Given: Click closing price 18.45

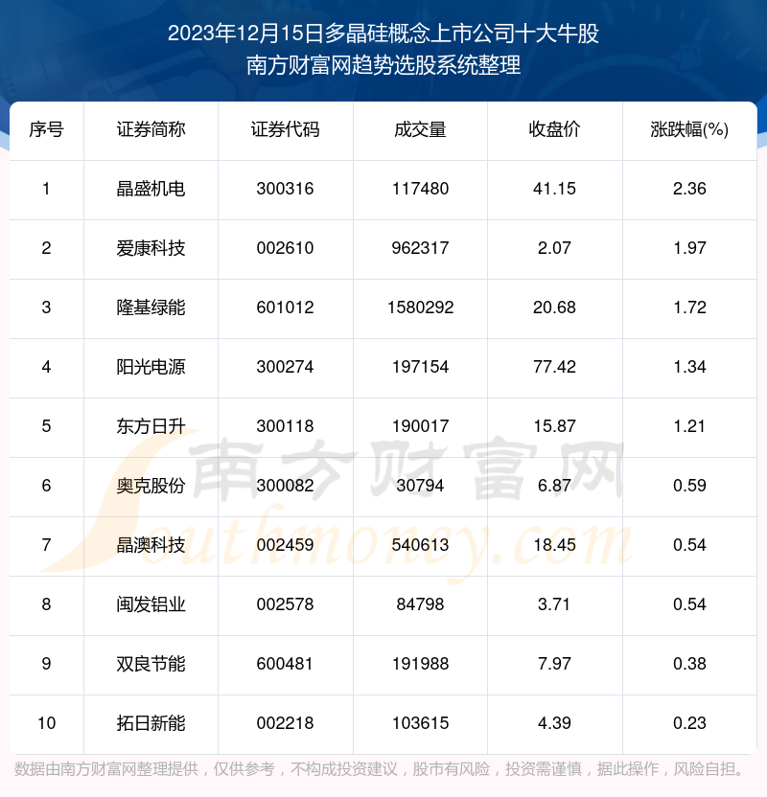Looking at the screenshot, I should (x=554, y=545).
